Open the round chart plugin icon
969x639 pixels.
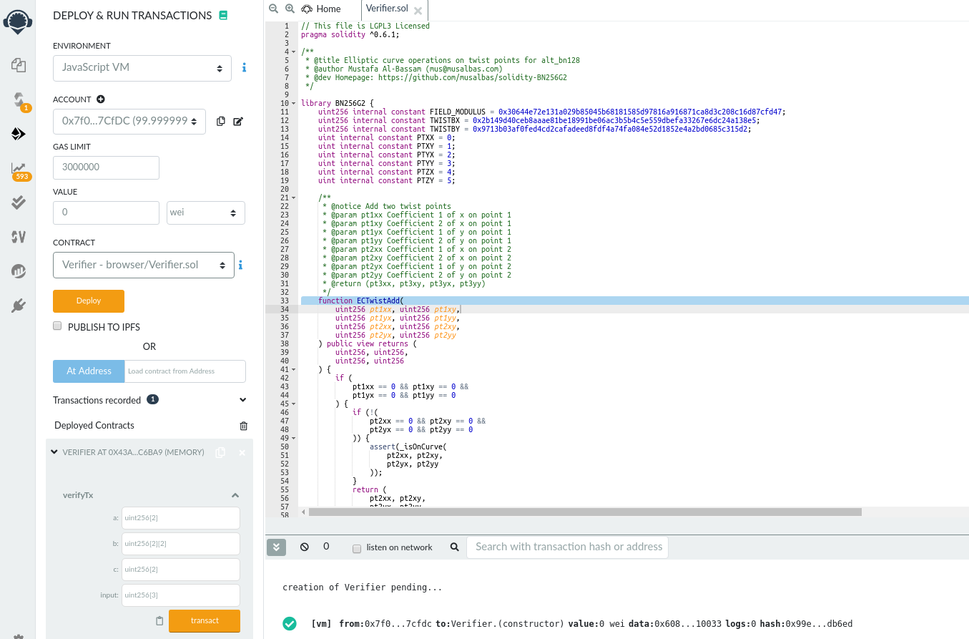pos(19,271)
